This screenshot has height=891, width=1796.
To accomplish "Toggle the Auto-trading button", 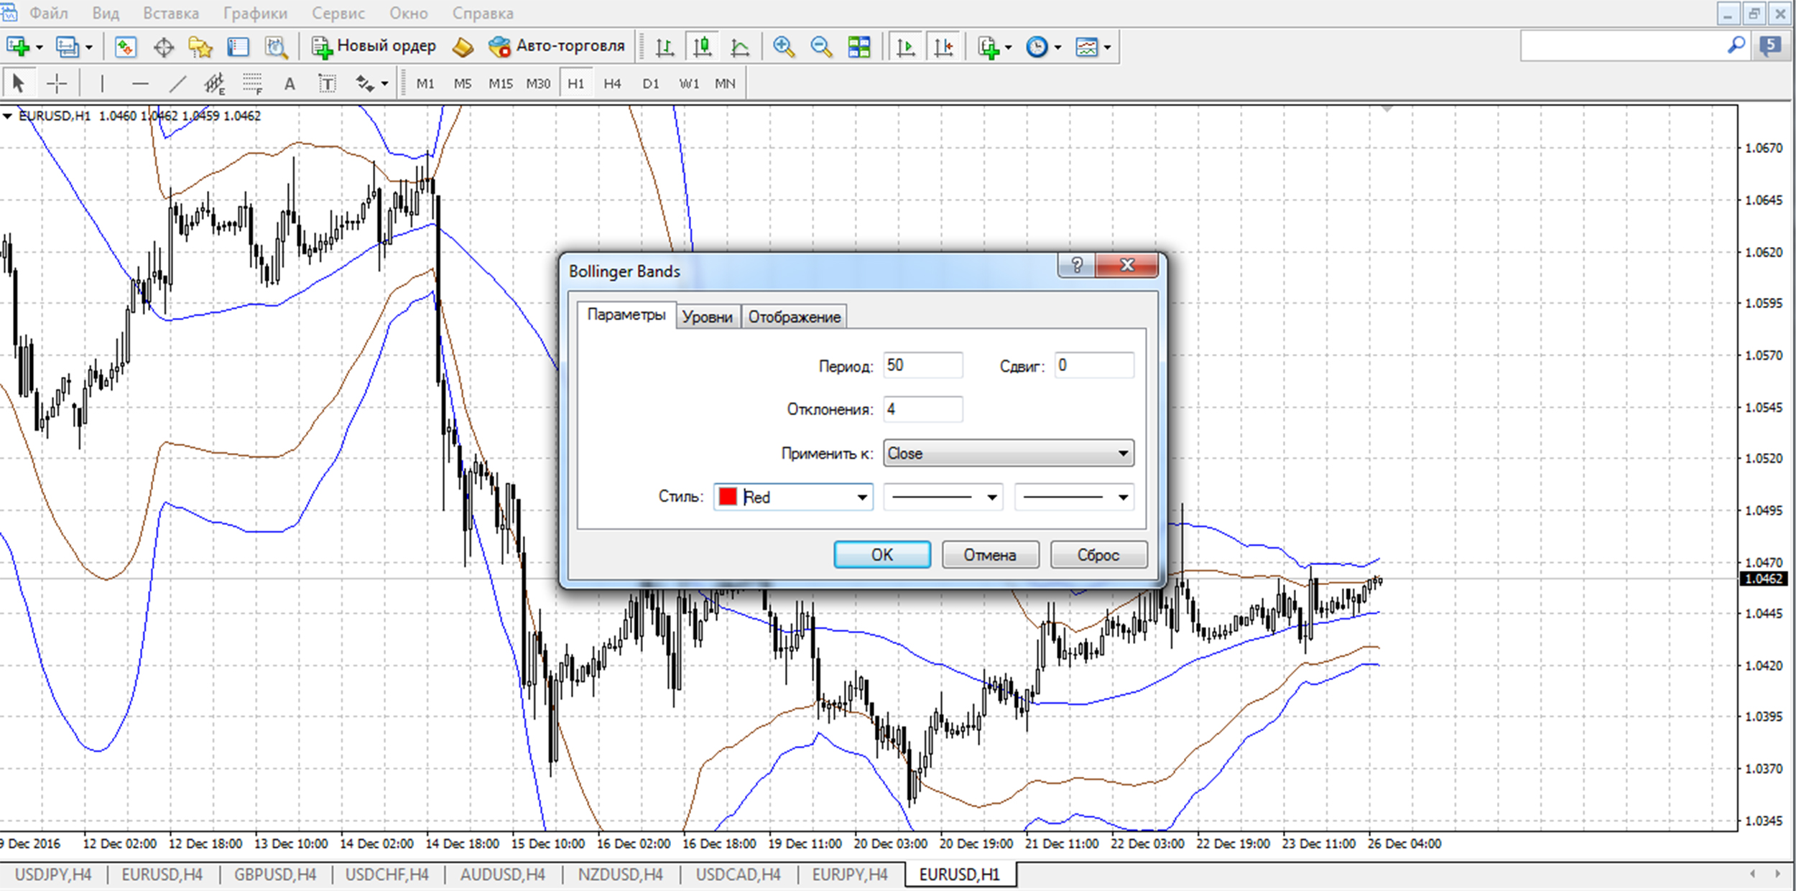I will pyautogui.click(x=557, y=46).
